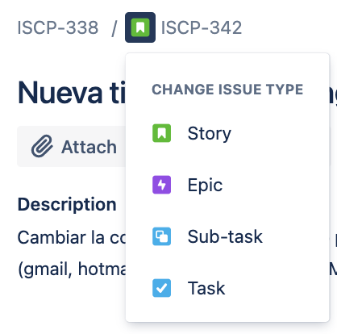Click the paperclip attachment icon

tap(42, 146)
